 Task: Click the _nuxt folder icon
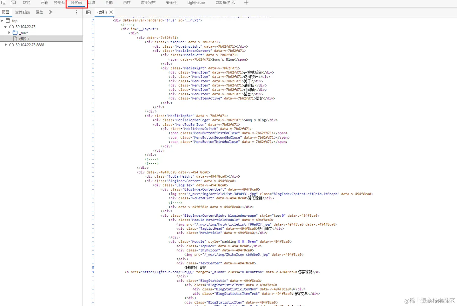pos(15,33)
